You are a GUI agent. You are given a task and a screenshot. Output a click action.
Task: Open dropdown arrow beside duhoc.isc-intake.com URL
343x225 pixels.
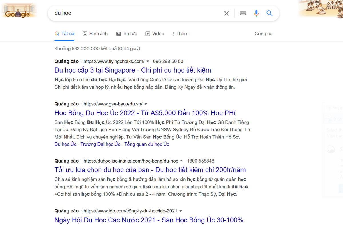coord(182,161)
